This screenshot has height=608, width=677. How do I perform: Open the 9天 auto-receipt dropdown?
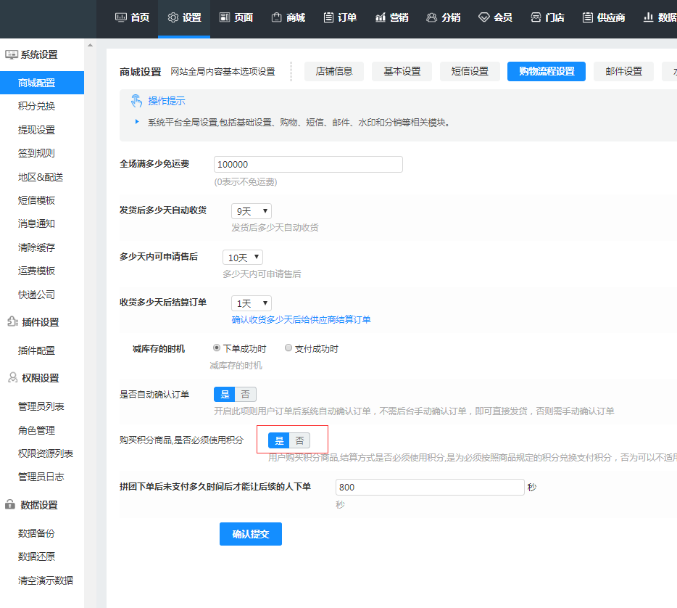pos(251,211)
